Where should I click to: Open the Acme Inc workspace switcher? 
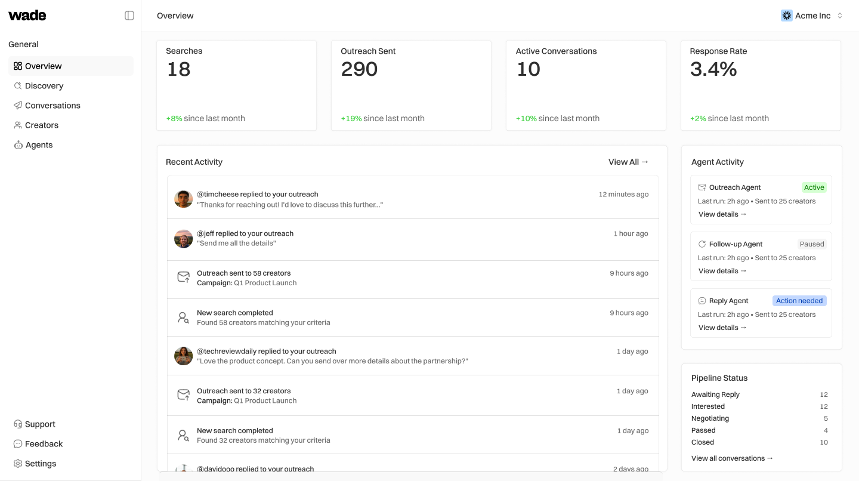(812, 16)
